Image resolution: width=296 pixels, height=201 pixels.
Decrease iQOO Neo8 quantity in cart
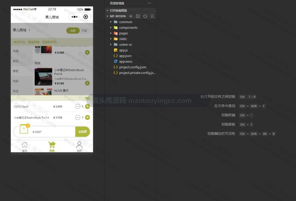pos(77,107)
